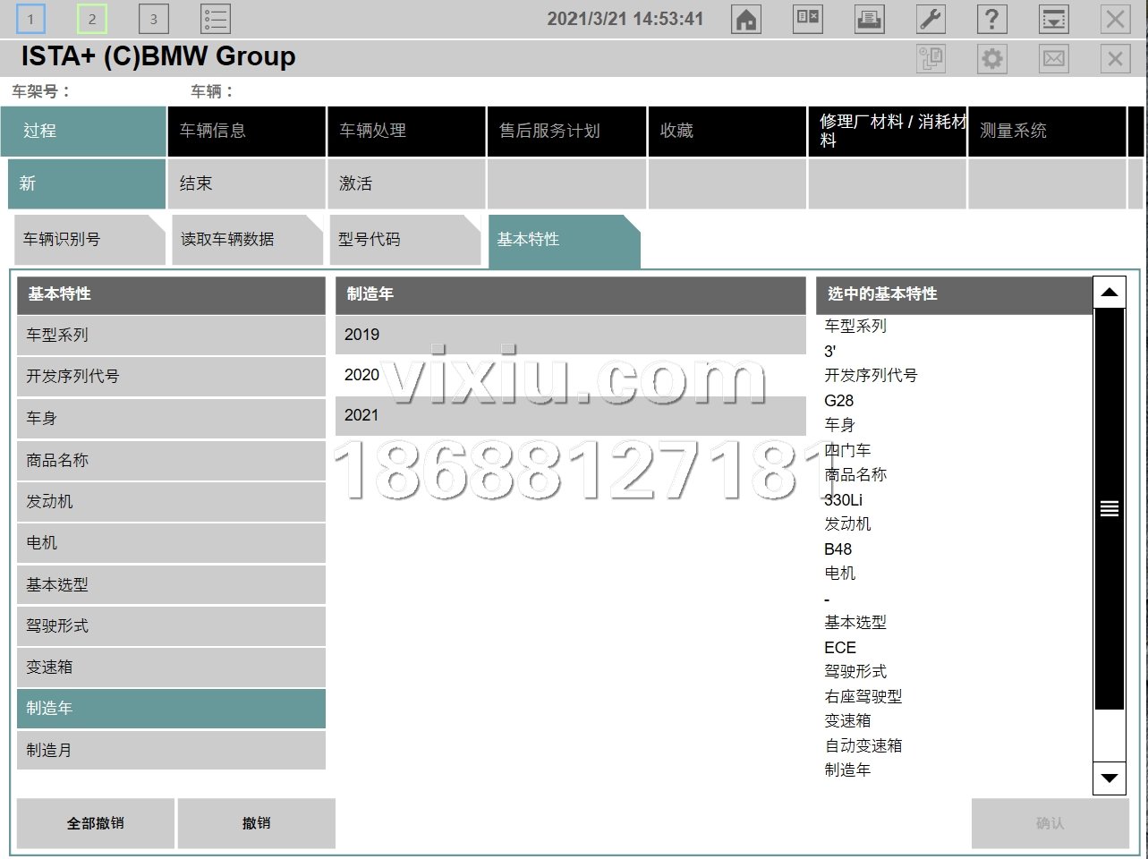Image resolution: width=1148 pixels, height=859 pixels.
Task: Click the settings gear icon
Action: click(x=992, y=59)
